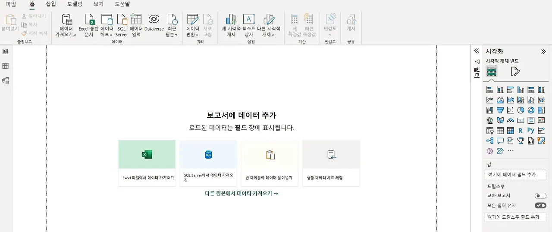Insert a new visual with 새 시각적 개체

pyautogui.click(x=231, y=25)
